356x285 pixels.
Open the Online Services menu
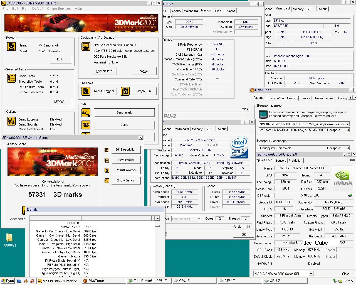59,8
